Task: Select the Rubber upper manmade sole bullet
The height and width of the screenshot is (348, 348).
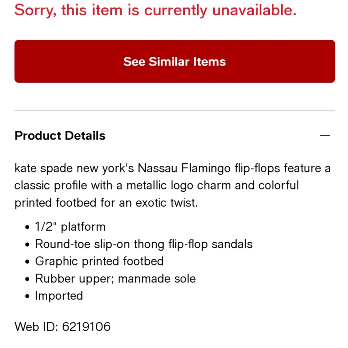Action: tap(115, 278)
